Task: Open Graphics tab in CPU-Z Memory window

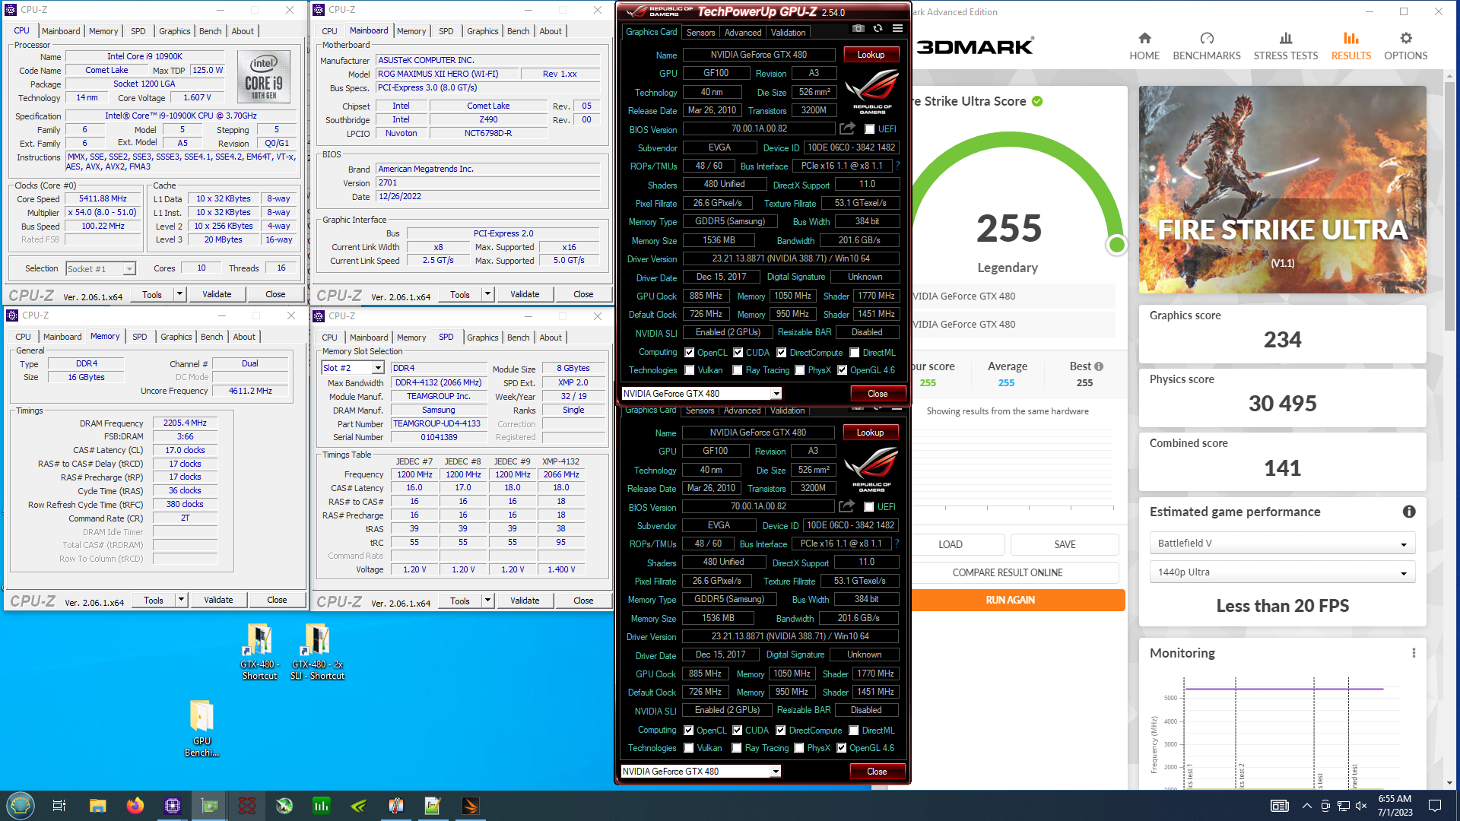Action: coord(176,337)
